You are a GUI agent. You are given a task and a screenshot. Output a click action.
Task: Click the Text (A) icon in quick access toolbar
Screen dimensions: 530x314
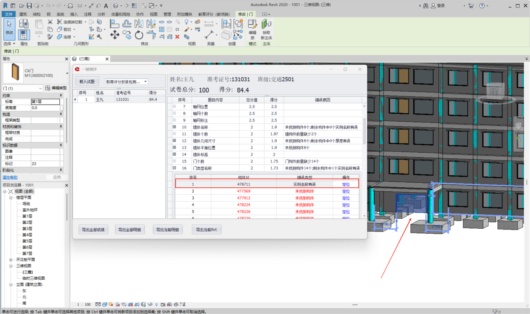[105, 6]
